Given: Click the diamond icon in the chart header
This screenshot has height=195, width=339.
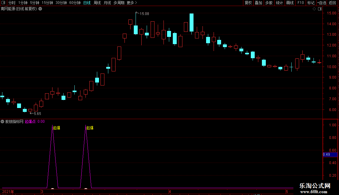Looking at the screenshot, I should [x=314, y=9].
